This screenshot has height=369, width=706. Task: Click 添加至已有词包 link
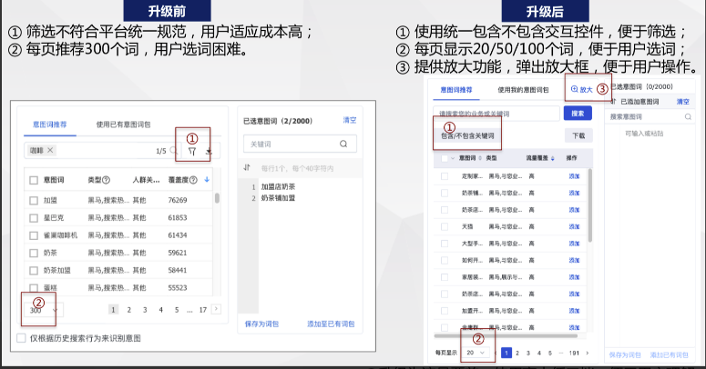point(331,324)
